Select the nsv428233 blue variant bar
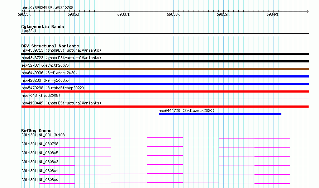This screenshot has width=319, height=188. click(x=165, y=84)
